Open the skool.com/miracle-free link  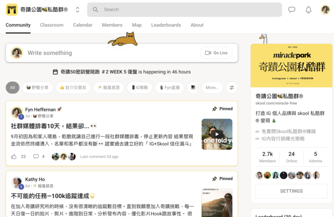click(x=276, y=103)
